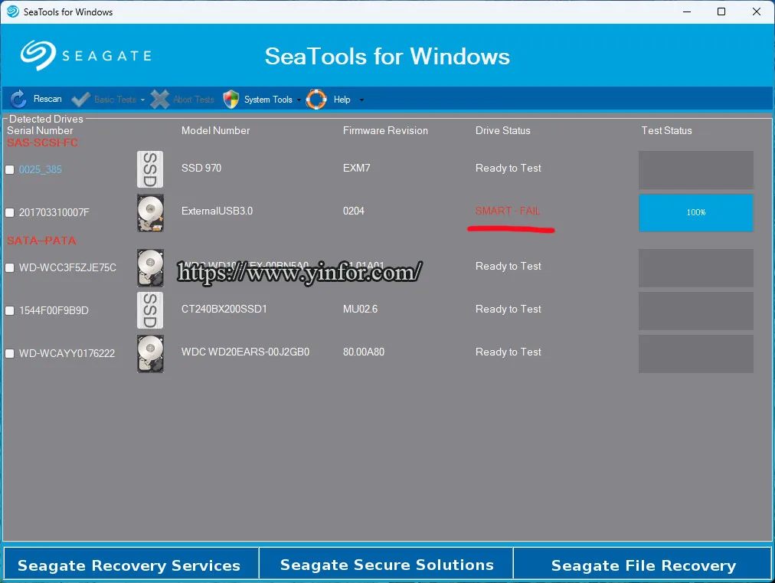Image resolution: width=775 pixels, height=583 pixels.
Task: Tick the checkbox for 1544F00F9B9D
Action: coord(9,310)
